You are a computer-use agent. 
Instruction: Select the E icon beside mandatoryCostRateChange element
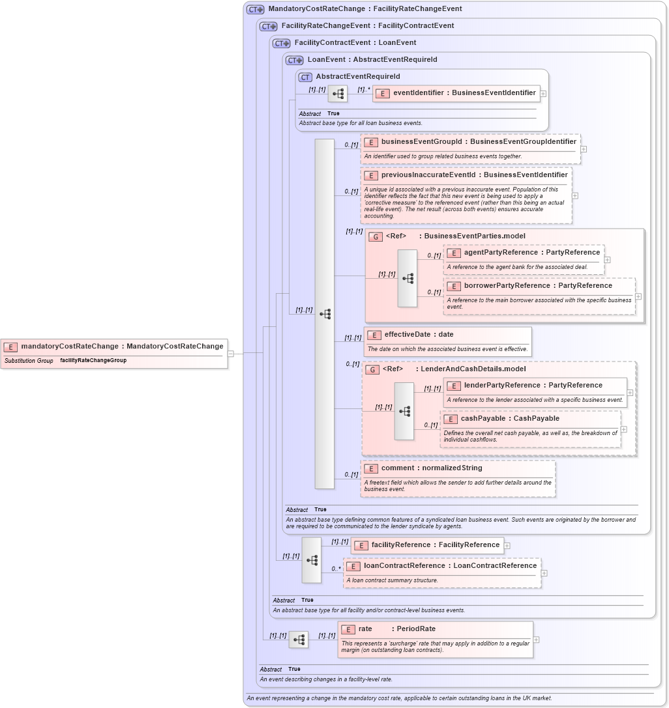tap(11, 347)
